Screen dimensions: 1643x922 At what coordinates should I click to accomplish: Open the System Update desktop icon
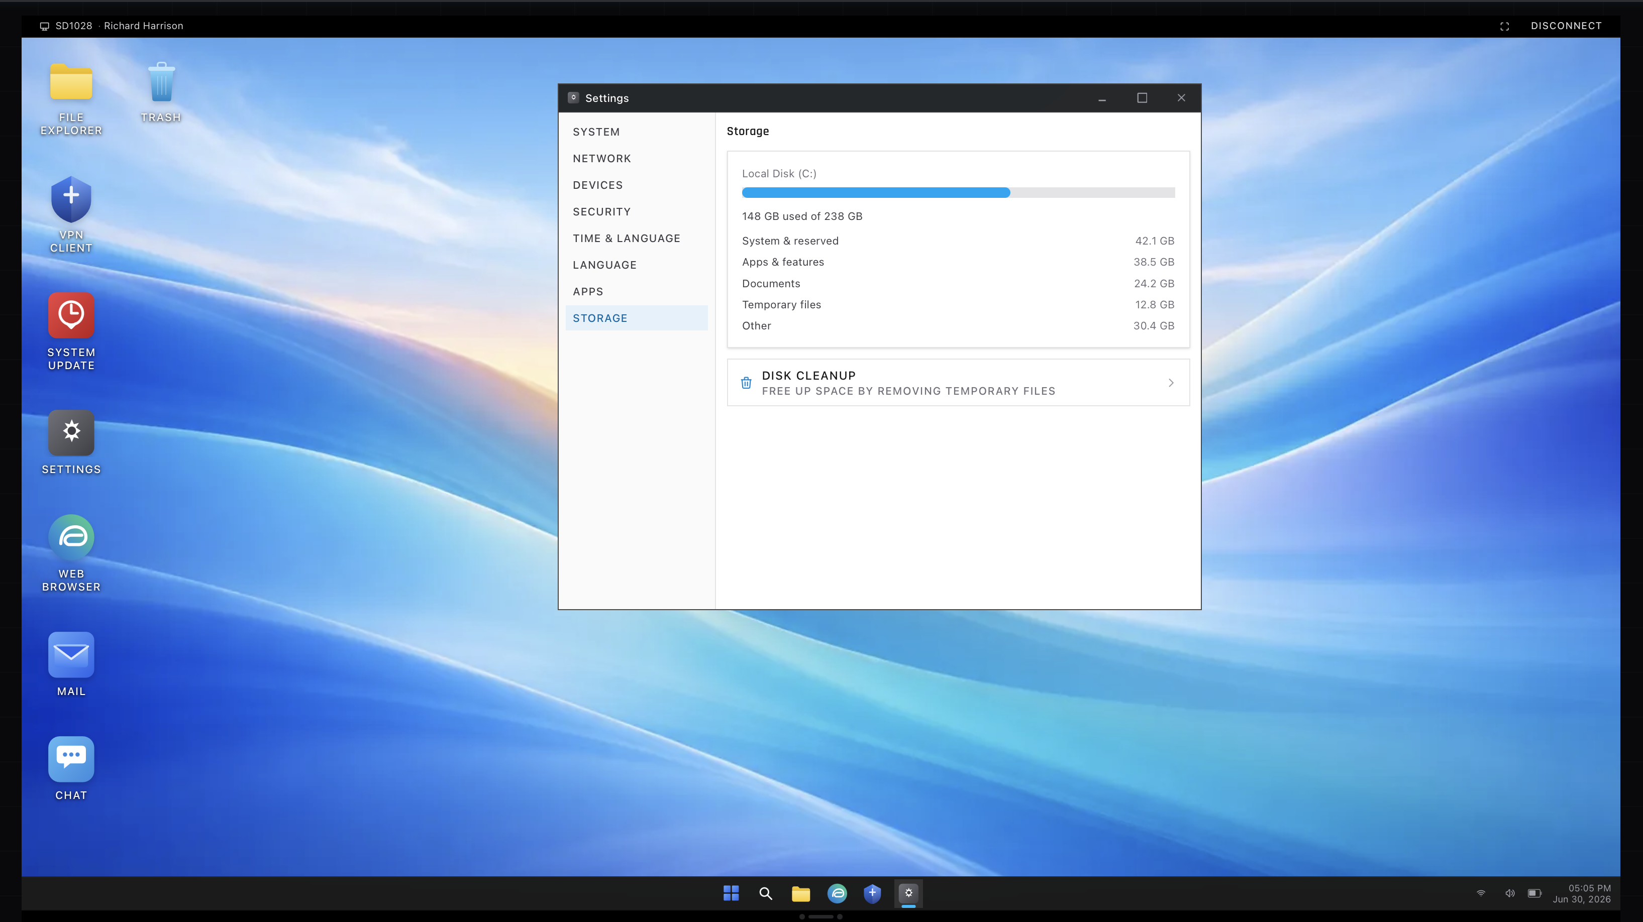click(x=71, y=331)
